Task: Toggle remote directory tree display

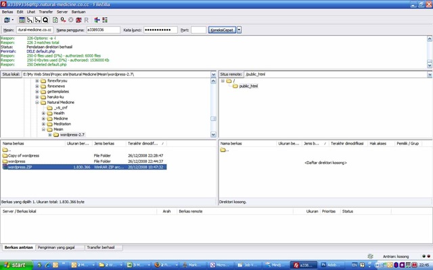Action: coord(38,20)
